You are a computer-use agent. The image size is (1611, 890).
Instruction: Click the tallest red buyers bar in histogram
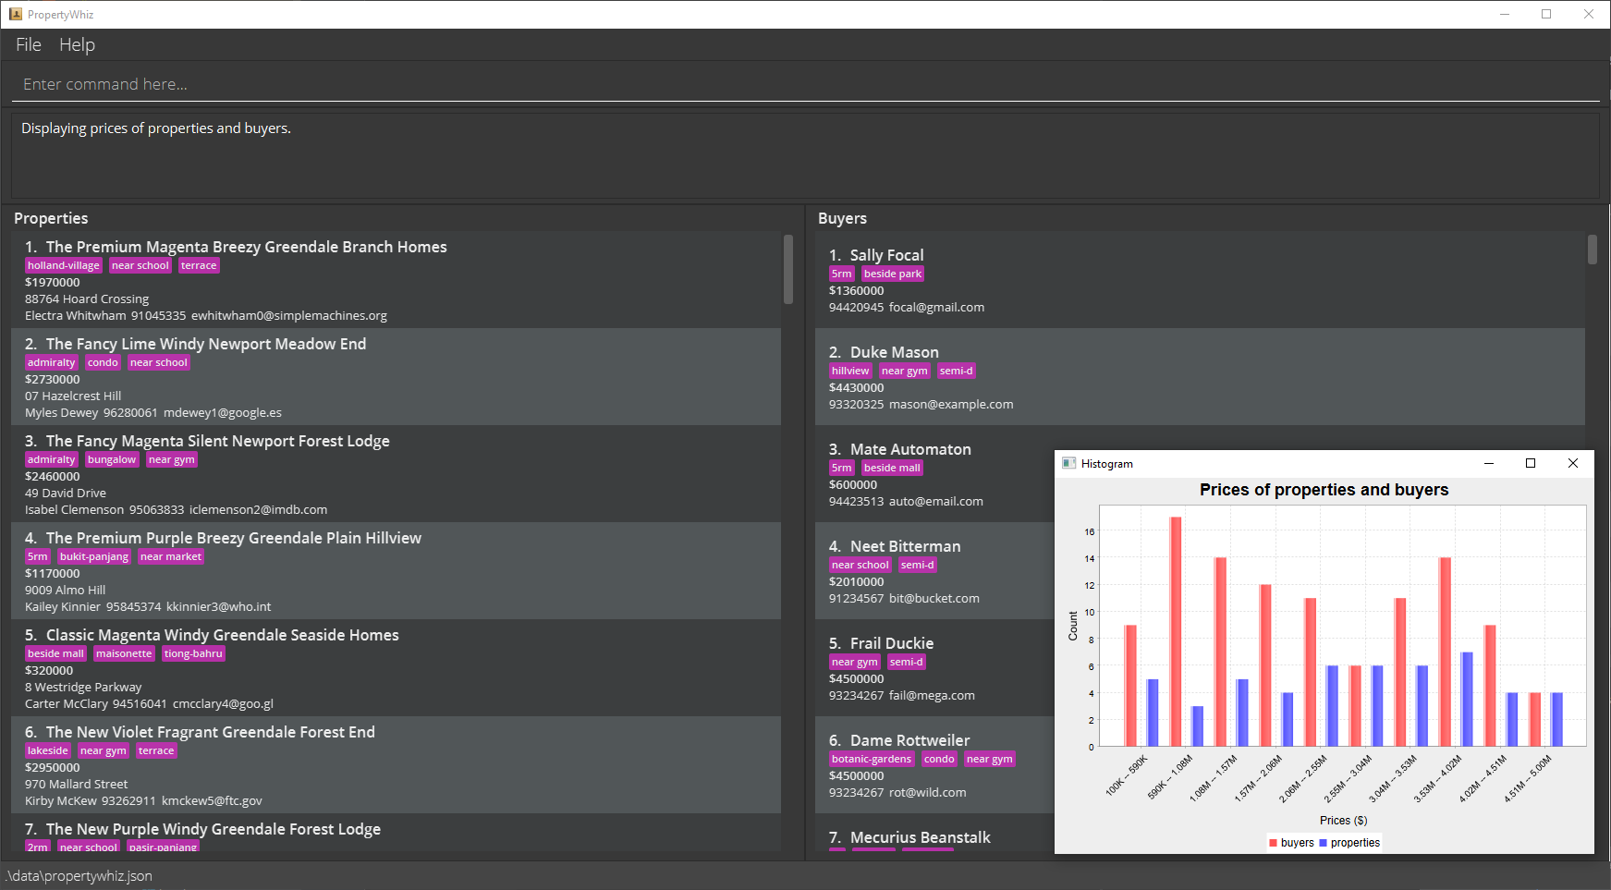click(x=1176, y=631)
